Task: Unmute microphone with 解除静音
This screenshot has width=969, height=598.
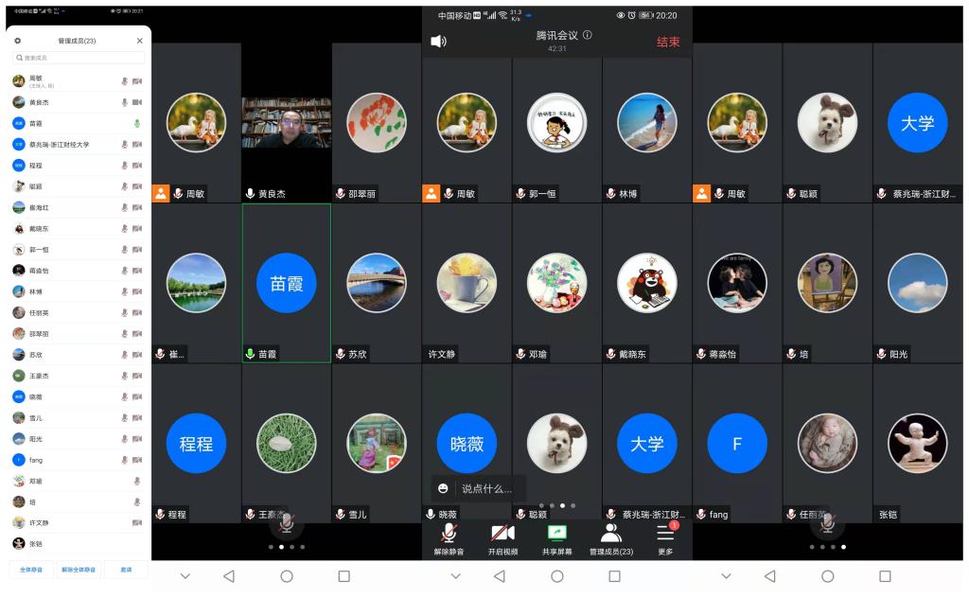Action: click(449, 539)
